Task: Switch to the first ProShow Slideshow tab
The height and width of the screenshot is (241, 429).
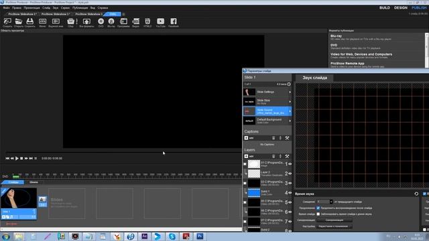Action: coord(22,14)
